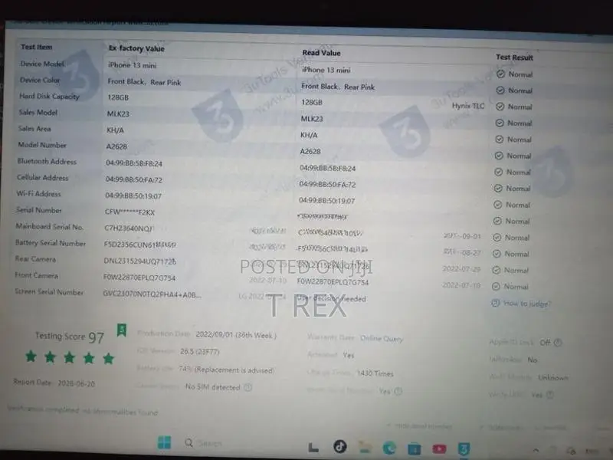Click the L-shaped app icon in taskbar
Viewport: 613px width, 460px height.
point(313,447)
